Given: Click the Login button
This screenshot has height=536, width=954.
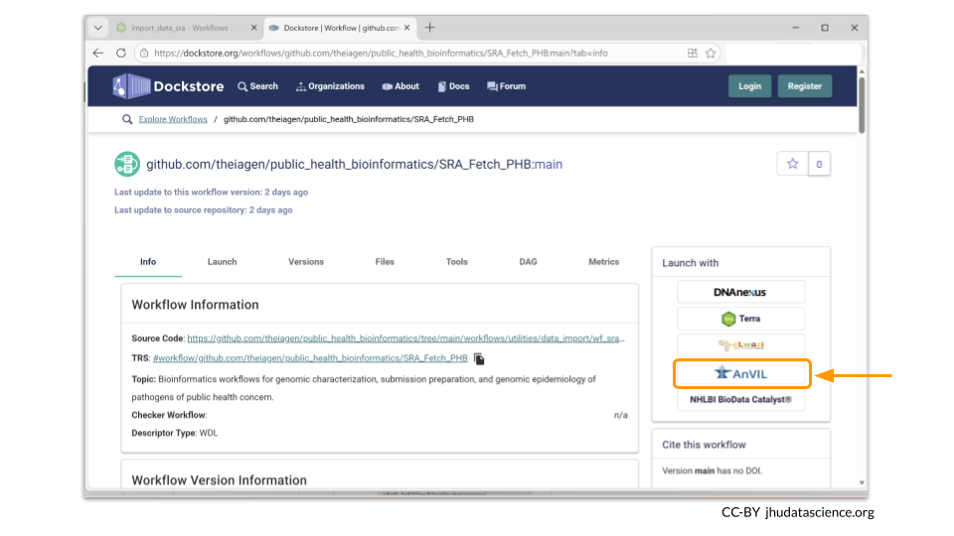Looking at the screenshot, I should [749, 86].
